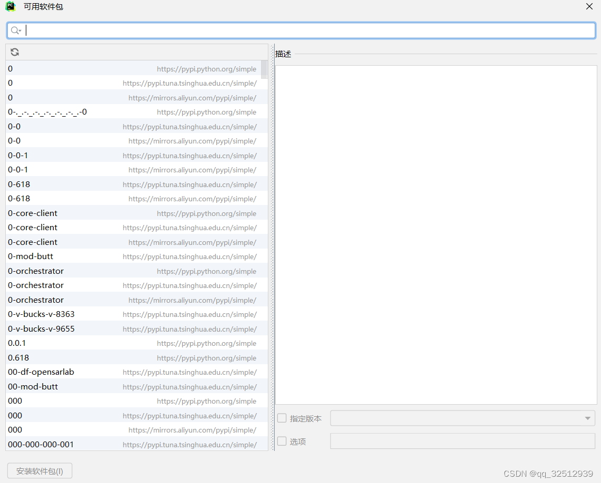Click the search magnifier icon
601x483 pixels.
(16, 30)
